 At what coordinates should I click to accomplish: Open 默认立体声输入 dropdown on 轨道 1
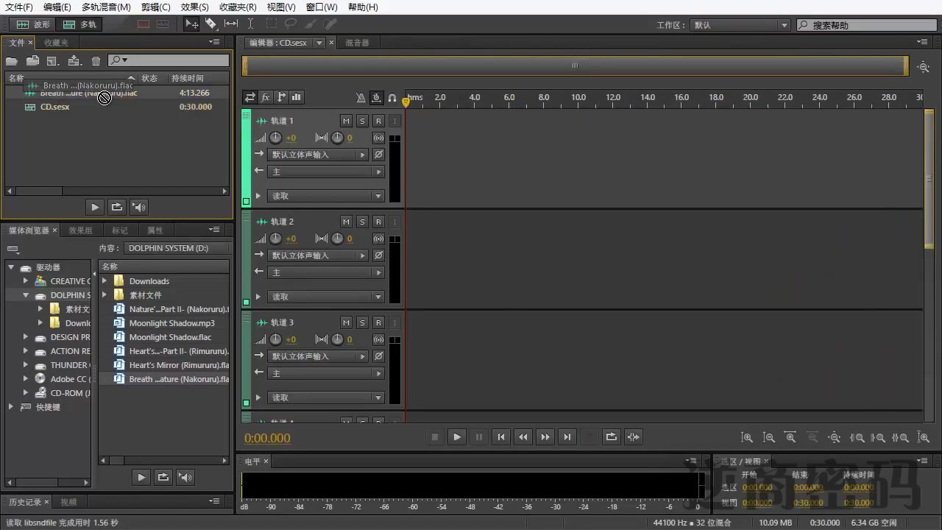(x=317, y=155)
